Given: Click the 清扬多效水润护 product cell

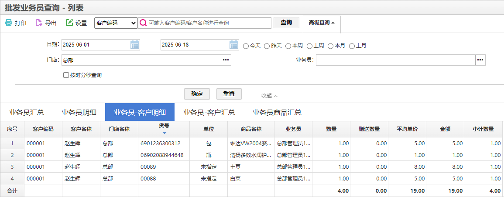Looking at the screenshot, I should 251,155.
